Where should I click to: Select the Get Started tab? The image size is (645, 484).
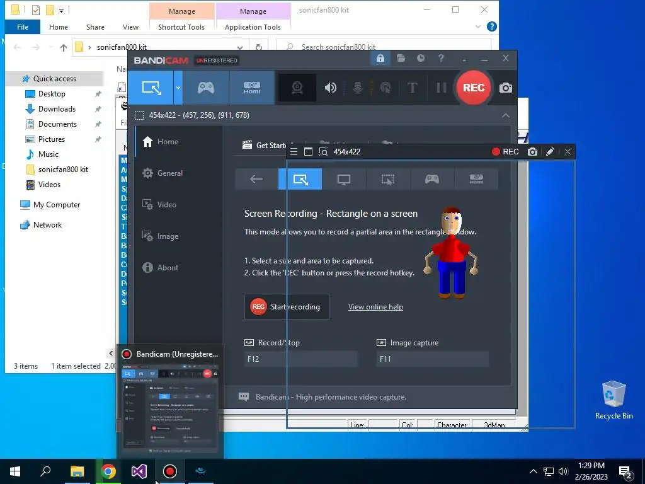pyautogui.click(x=264, y=146)
